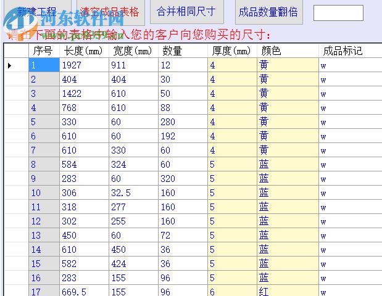Select width cell 424 in row 15
This screenshot has height=296, width=382.
(133, 264)
